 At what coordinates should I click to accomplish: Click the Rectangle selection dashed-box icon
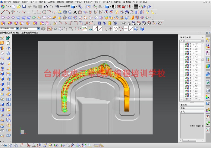(77, 28)
